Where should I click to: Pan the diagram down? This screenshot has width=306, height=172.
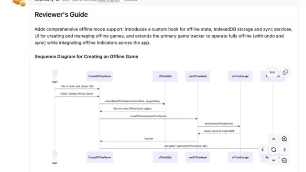273,161
